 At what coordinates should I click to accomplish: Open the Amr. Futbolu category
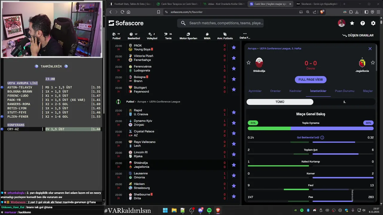click(x=225, y=36)
